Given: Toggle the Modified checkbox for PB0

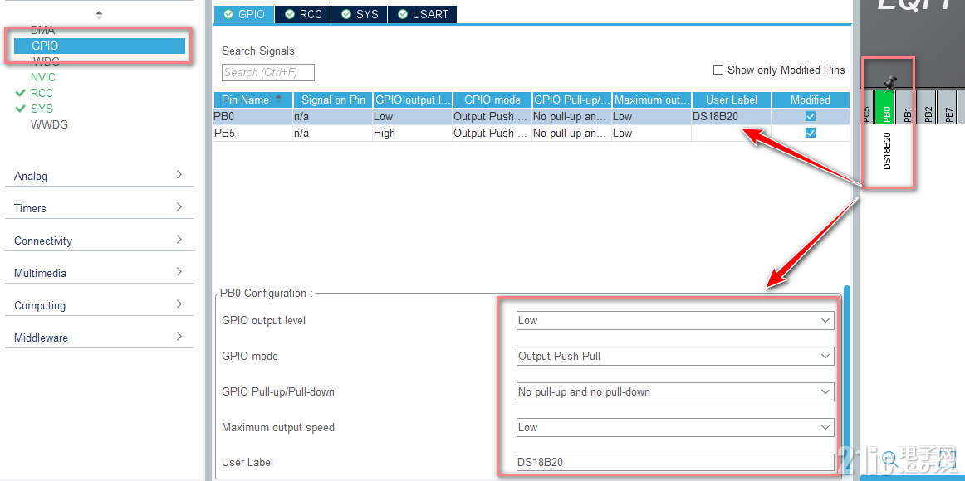Looking at the screenshot, I should (811, 117).
